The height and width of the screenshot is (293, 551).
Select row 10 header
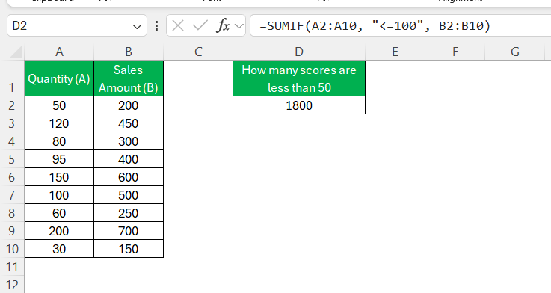[12, 248]
